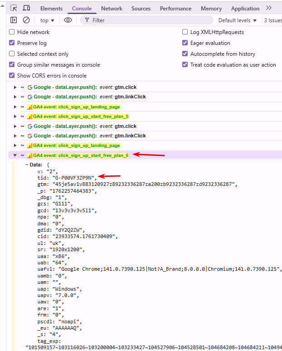Enable the Selected context only checkbox
The height and width of the screenshot is (351, 282).
pyautogui.click(x=12, y=54)
